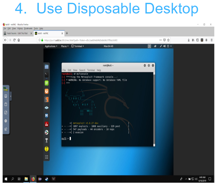Open the orange lightning tool in the dock
This screenshot has width=217, height=187.
(x=47, y=99)
